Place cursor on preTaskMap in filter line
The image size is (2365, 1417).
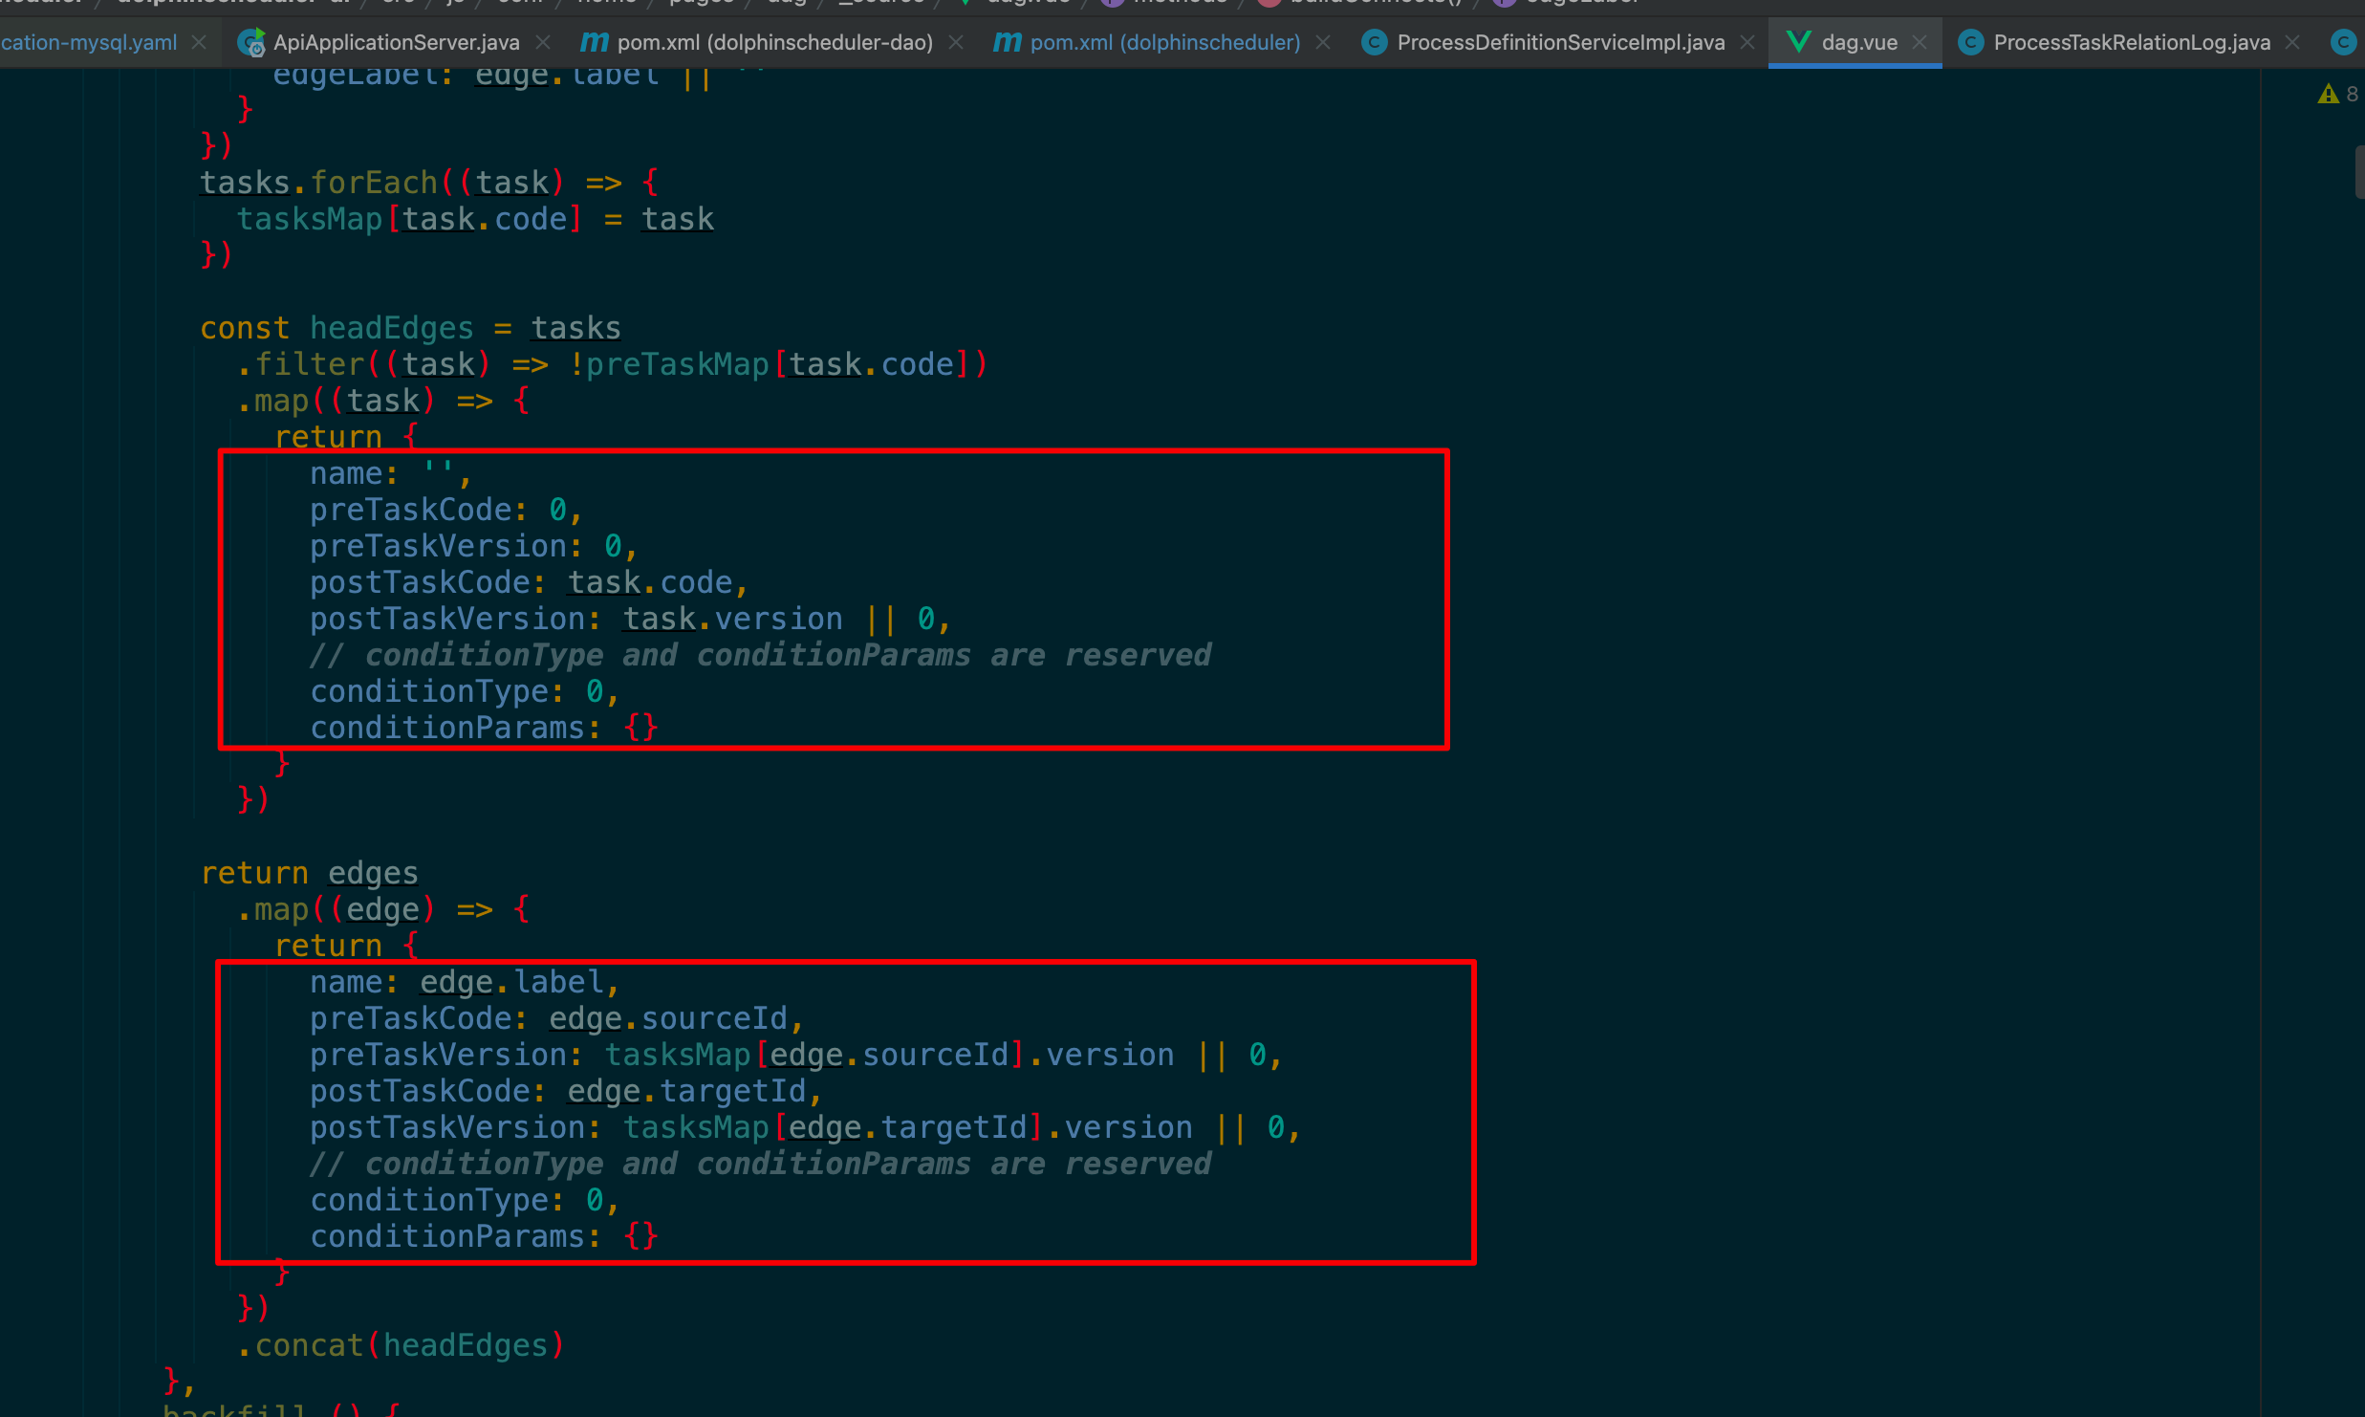point(677,364)
